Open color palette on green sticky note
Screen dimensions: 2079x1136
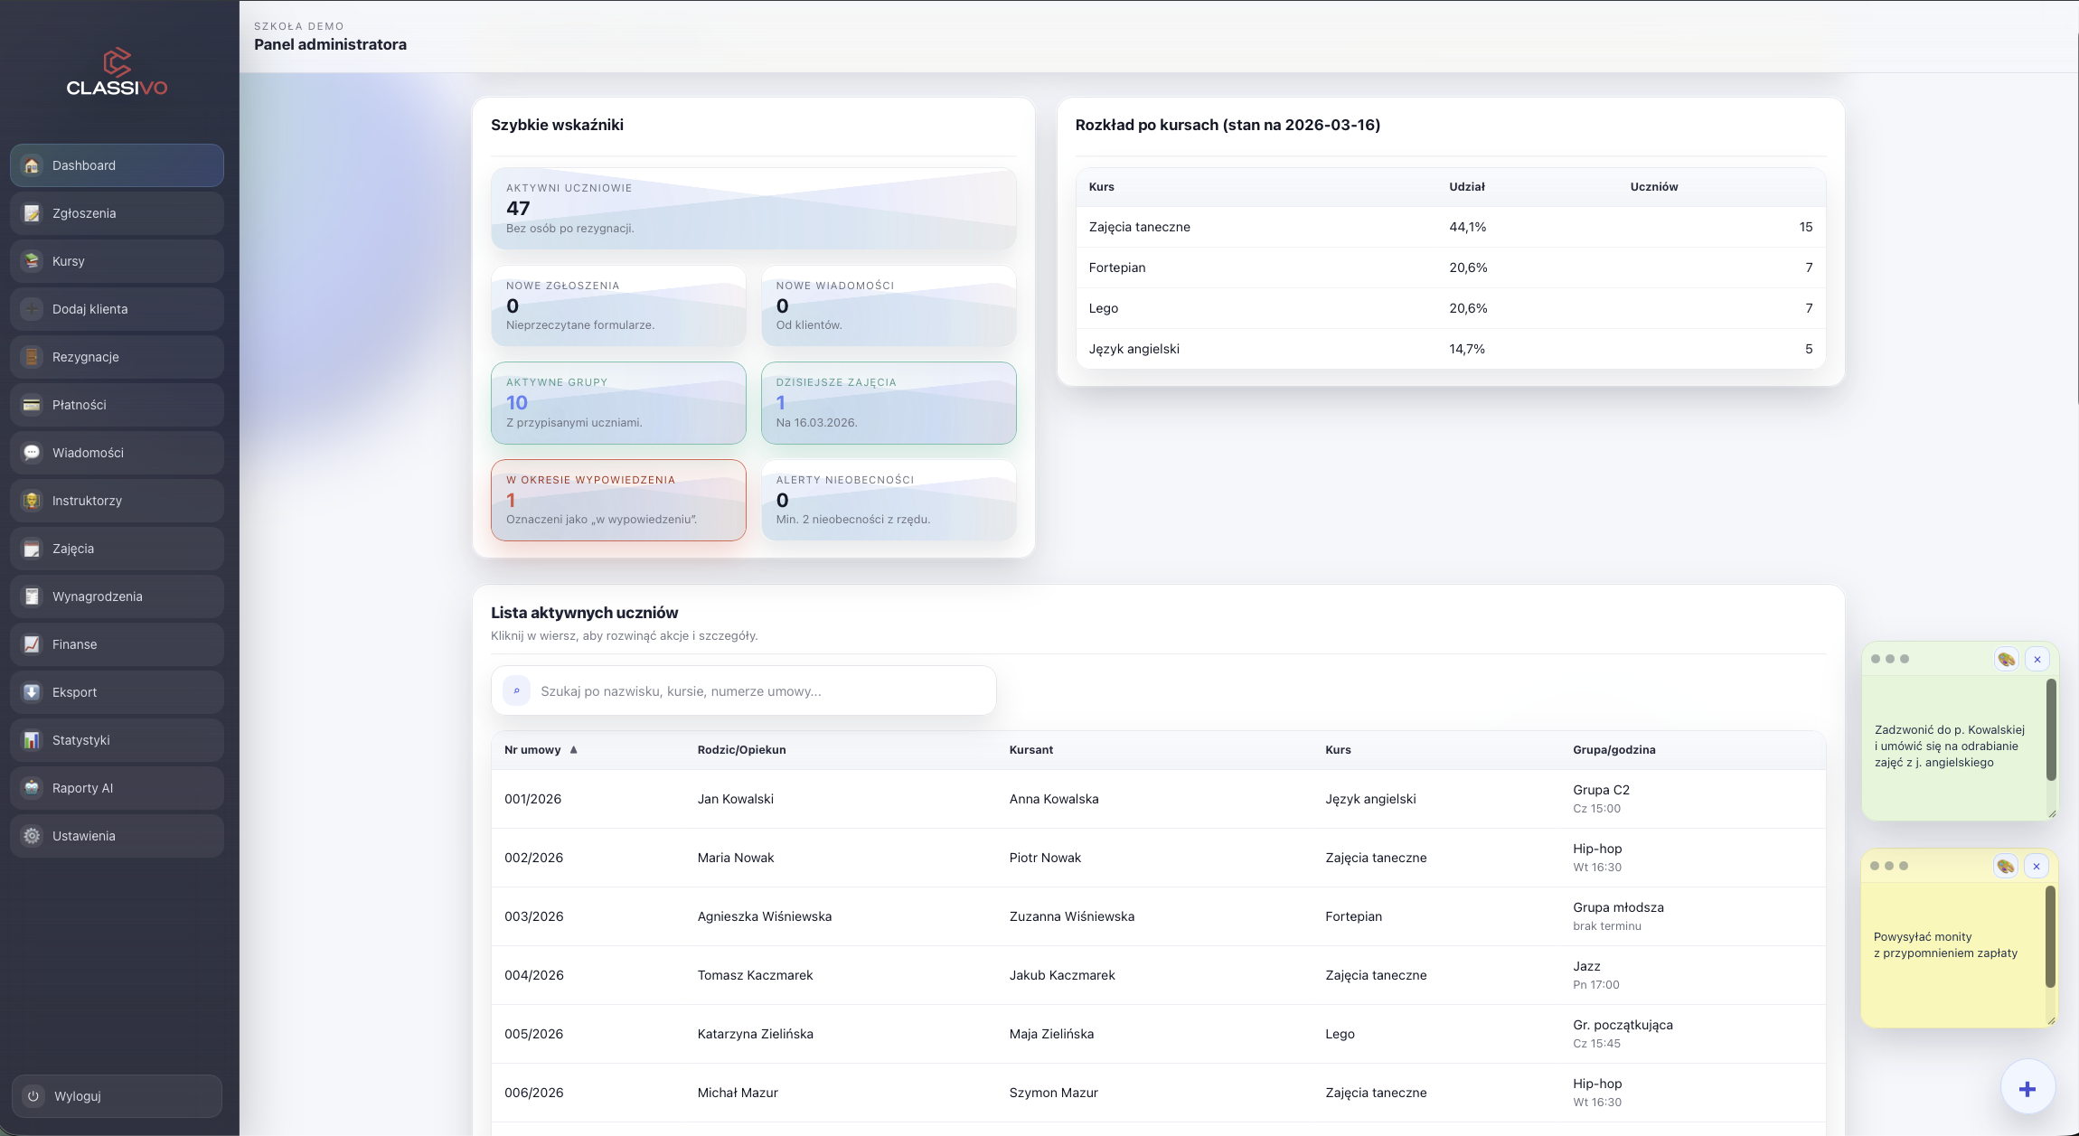pyautogui.click(x=2006, y=659)
